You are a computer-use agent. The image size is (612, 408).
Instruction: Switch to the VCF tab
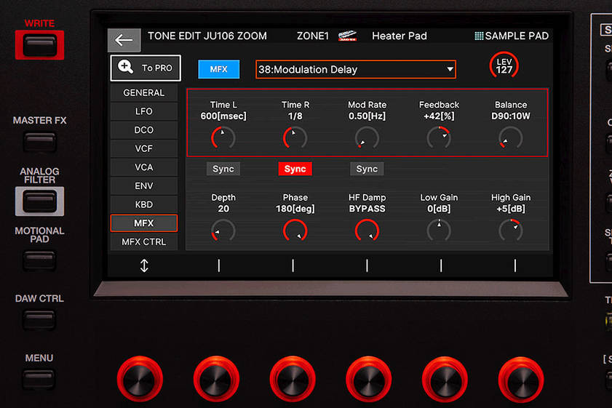(143, 148)
